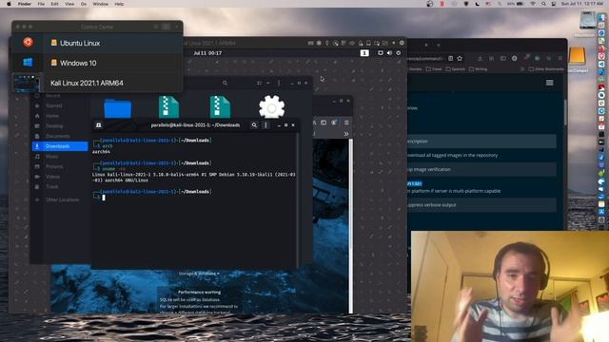Viewport: 609px width, 342px height.
Task: Open the Apple menu
Action: tap(9, 4)
